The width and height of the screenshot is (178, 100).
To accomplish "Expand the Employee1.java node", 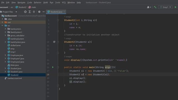I will 5,59.
